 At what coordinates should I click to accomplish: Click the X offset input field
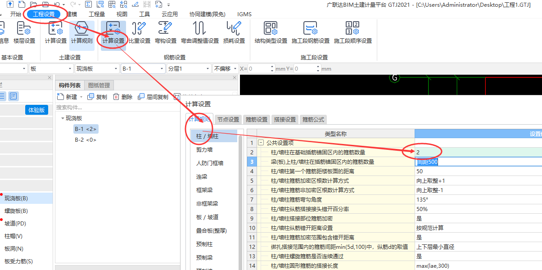[x=261, y=69]
